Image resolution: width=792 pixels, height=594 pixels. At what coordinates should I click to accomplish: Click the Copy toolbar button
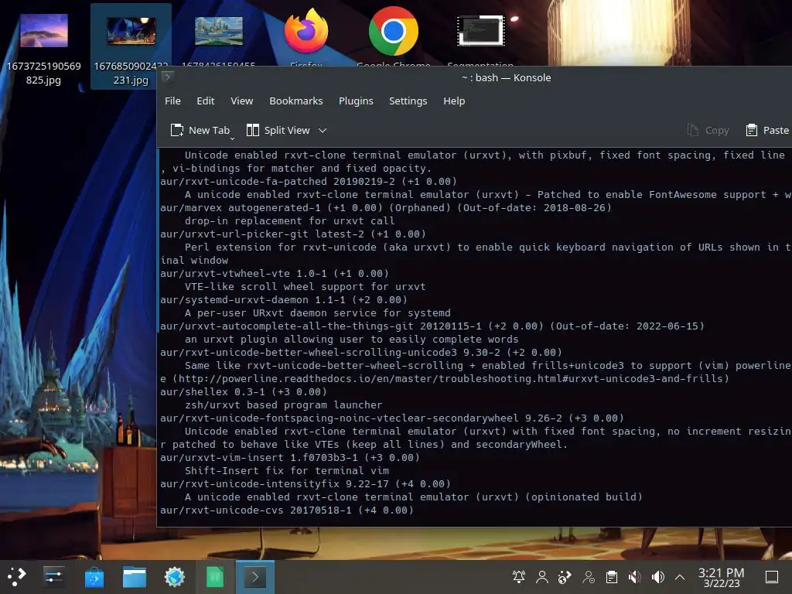(x=708, y=130)
